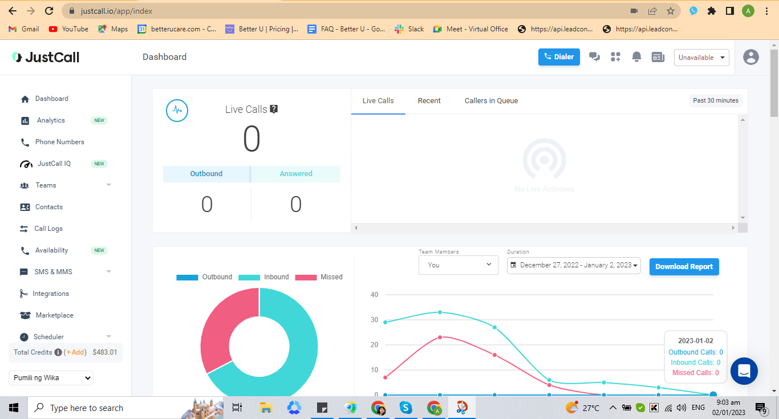Open the apps grid icon in header
This screenshot has height=419, width=779.
615,57
